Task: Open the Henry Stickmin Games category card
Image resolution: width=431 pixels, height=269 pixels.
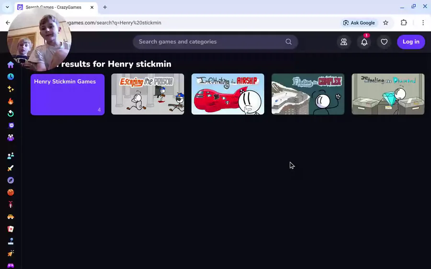Action: click(68, 94)
